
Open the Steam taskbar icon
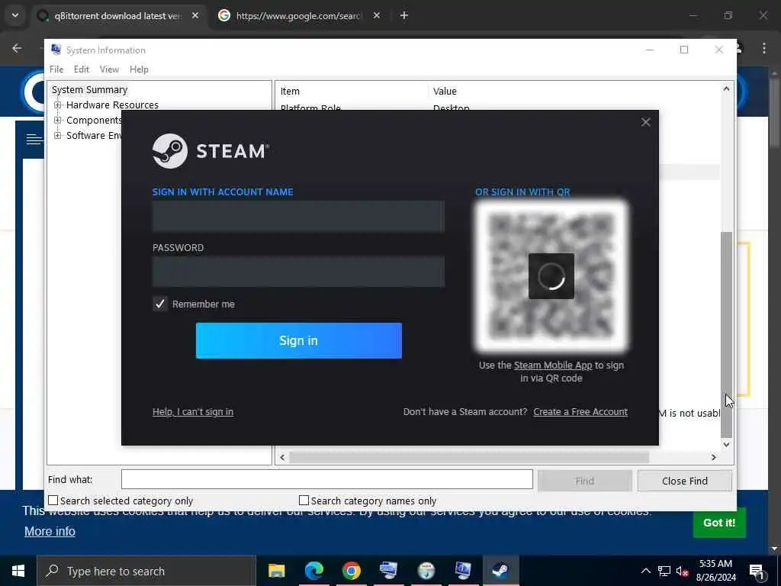500,571
